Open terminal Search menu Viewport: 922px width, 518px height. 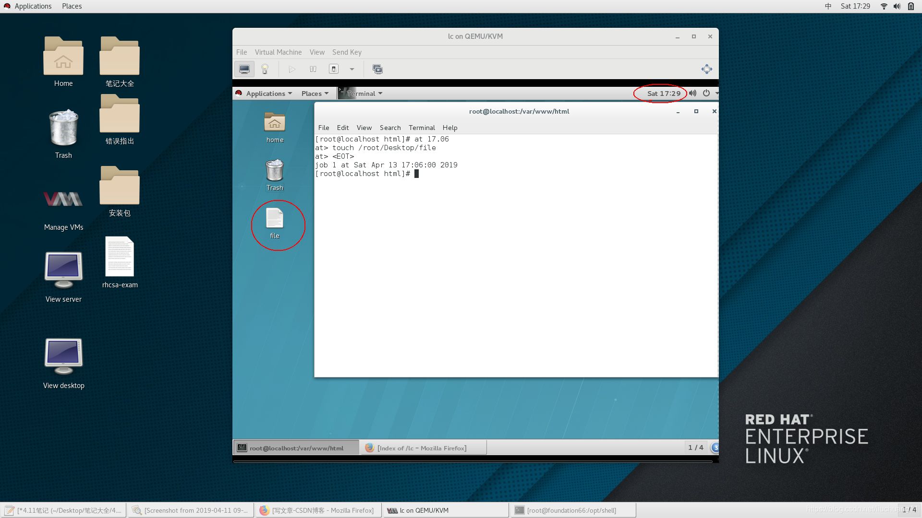tap(390, 128)
